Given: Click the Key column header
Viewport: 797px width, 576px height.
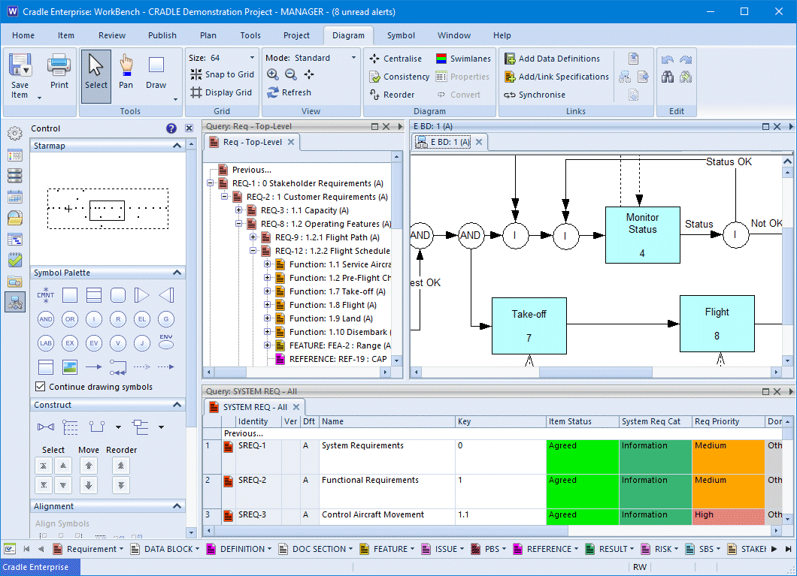Looking at the screenshot, I should 501,421.
